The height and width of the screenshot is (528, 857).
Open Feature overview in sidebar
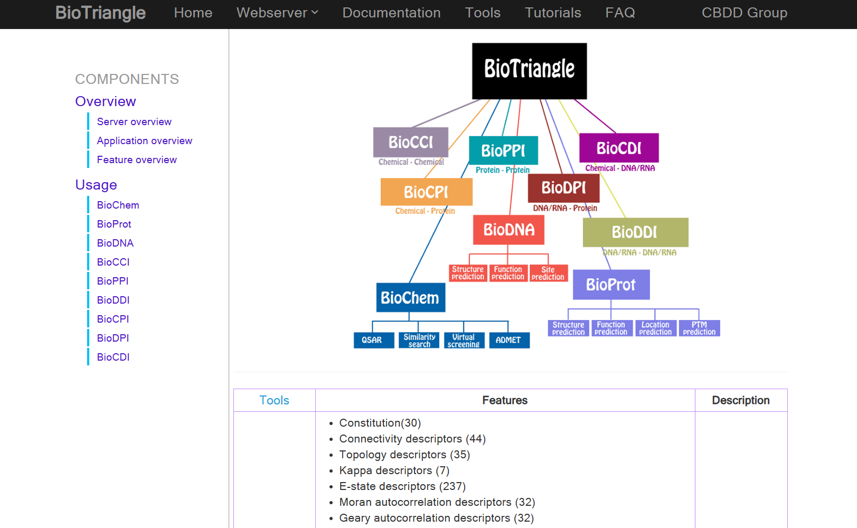point(137,160)
